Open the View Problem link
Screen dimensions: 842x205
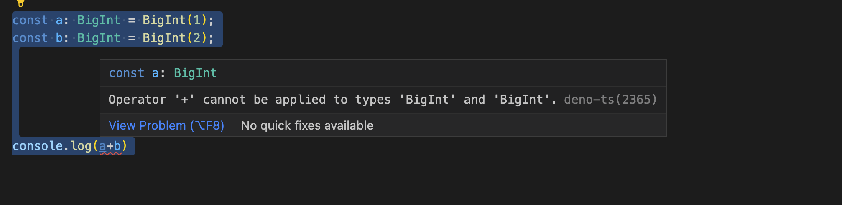point(166,125)
